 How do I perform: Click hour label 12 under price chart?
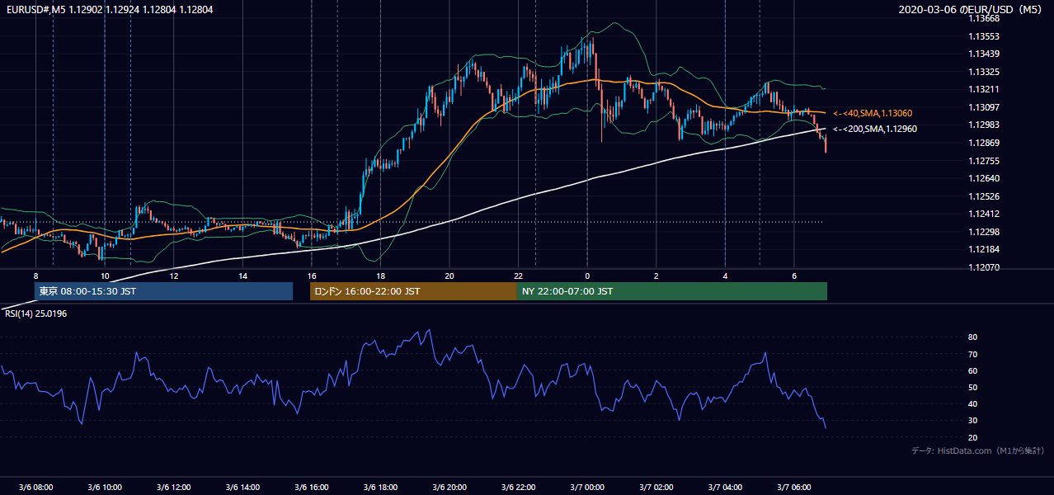(x=173, y=276)
